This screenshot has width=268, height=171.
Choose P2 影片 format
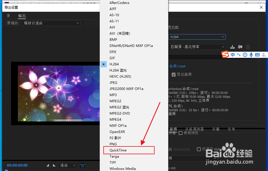point(115,138)
